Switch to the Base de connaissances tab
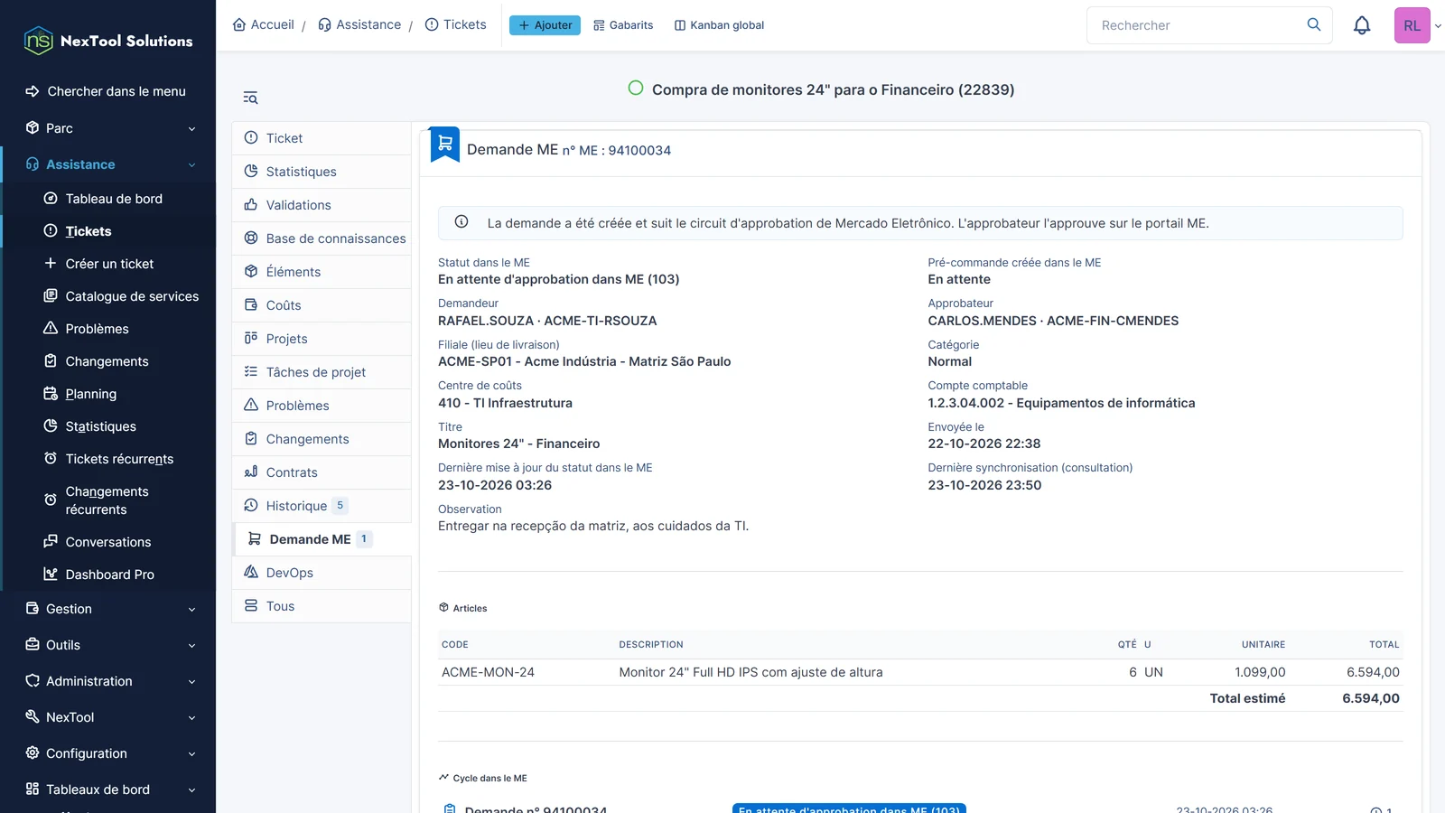Image resolution: width=1445 pixels, height=813 pixels. (322, 238)
